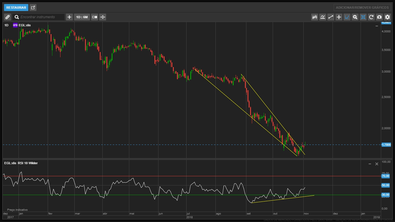The height and width of the screenshot is (222, 395).
Task: Open the chart layout split selector
Action: tap(95, 17)
